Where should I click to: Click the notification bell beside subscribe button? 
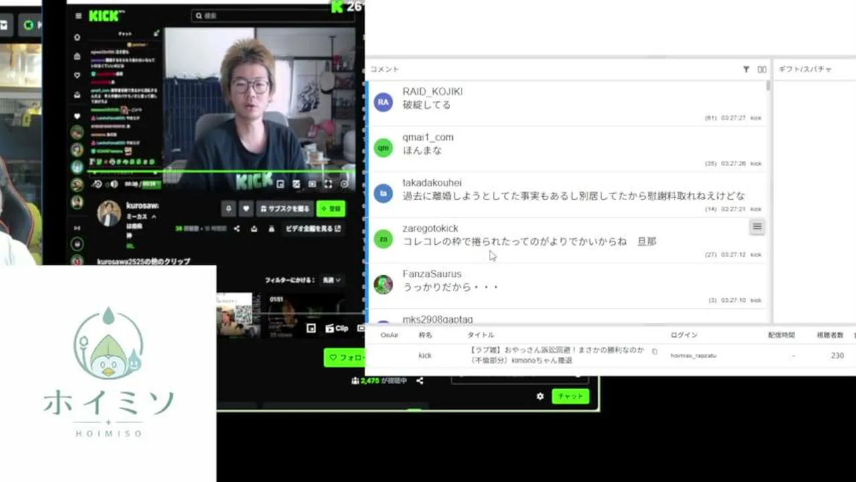pyautogui.click(x=228, y=209)
